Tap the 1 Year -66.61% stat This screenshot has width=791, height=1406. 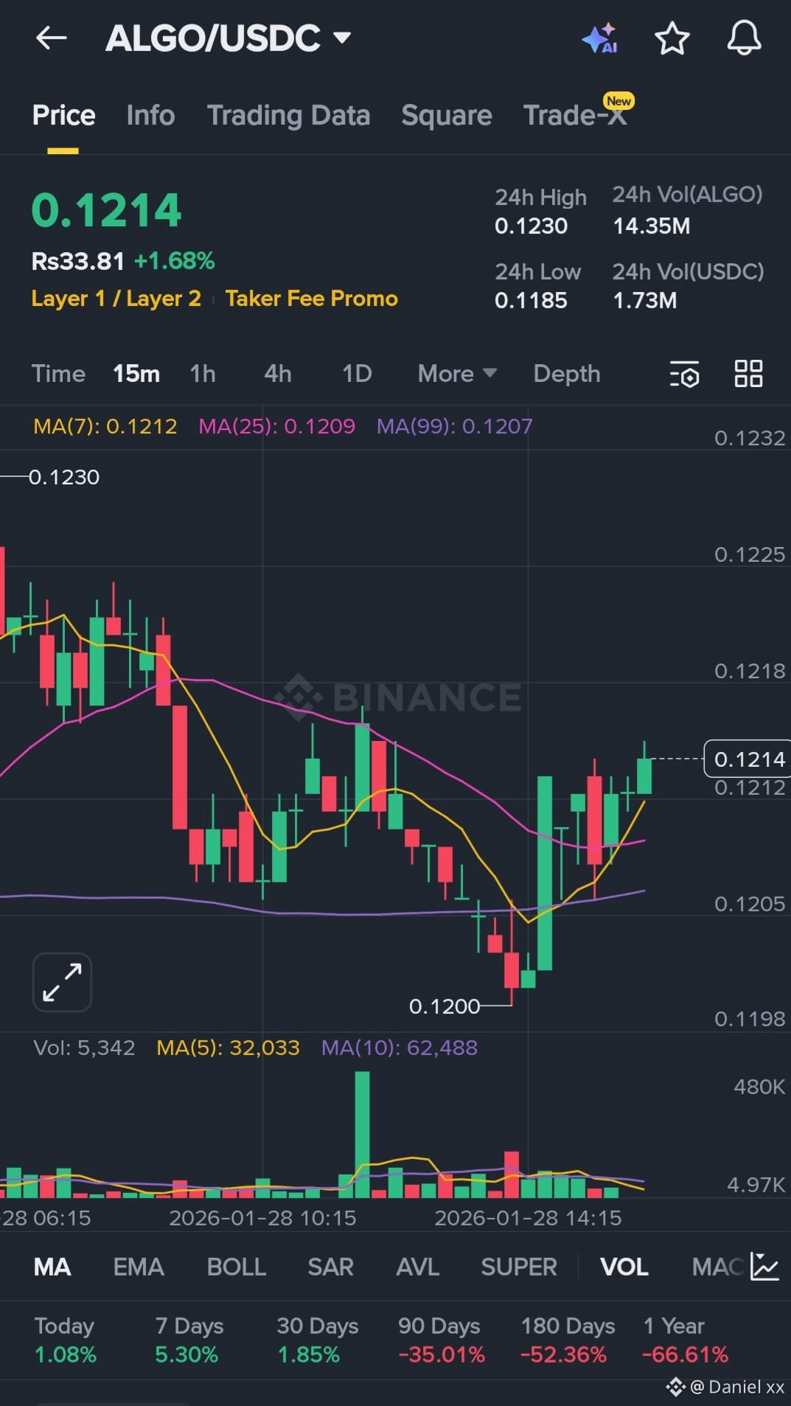click(x=685, y=1340)
